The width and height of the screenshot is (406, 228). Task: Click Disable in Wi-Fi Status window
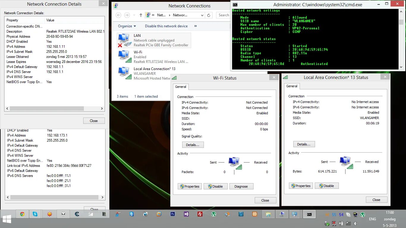[215, 186]
